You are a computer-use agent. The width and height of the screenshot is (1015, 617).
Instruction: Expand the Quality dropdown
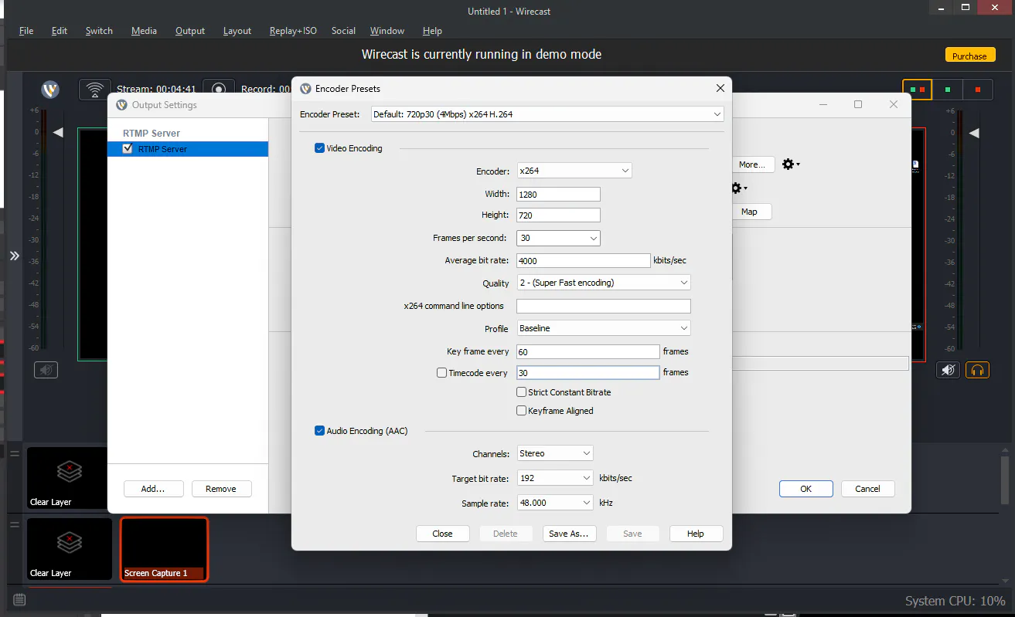coord(604,283)
